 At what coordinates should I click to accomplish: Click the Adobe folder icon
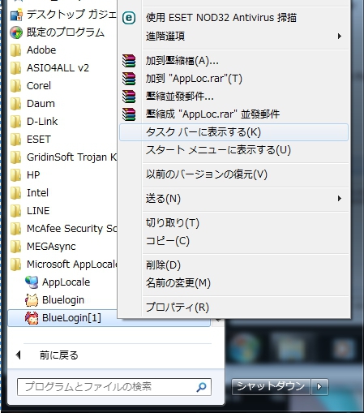click(15, 50)
